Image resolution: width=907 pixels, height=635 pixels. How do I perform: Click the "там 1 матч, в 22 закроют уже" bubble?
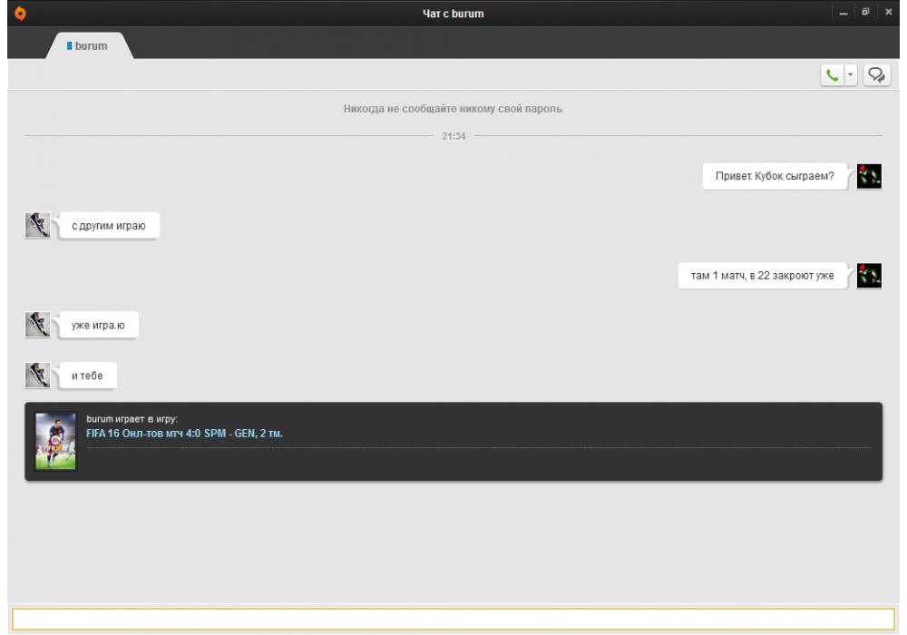762,276
